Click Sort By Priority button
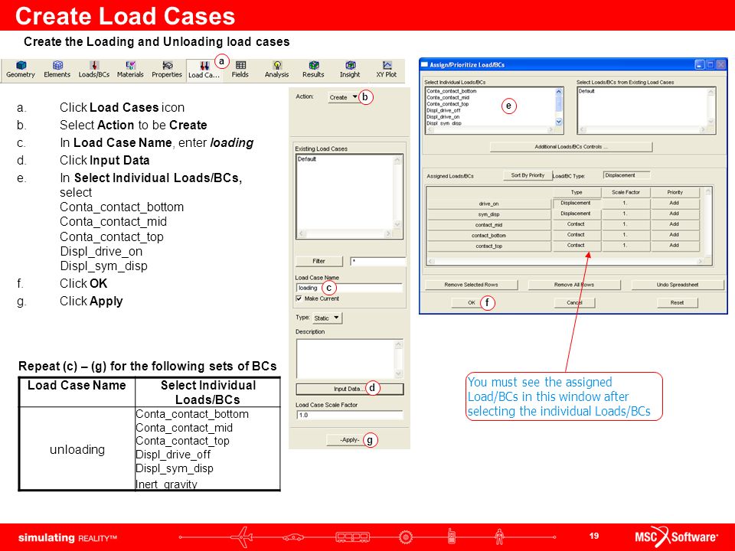 (x=528, y=175)
